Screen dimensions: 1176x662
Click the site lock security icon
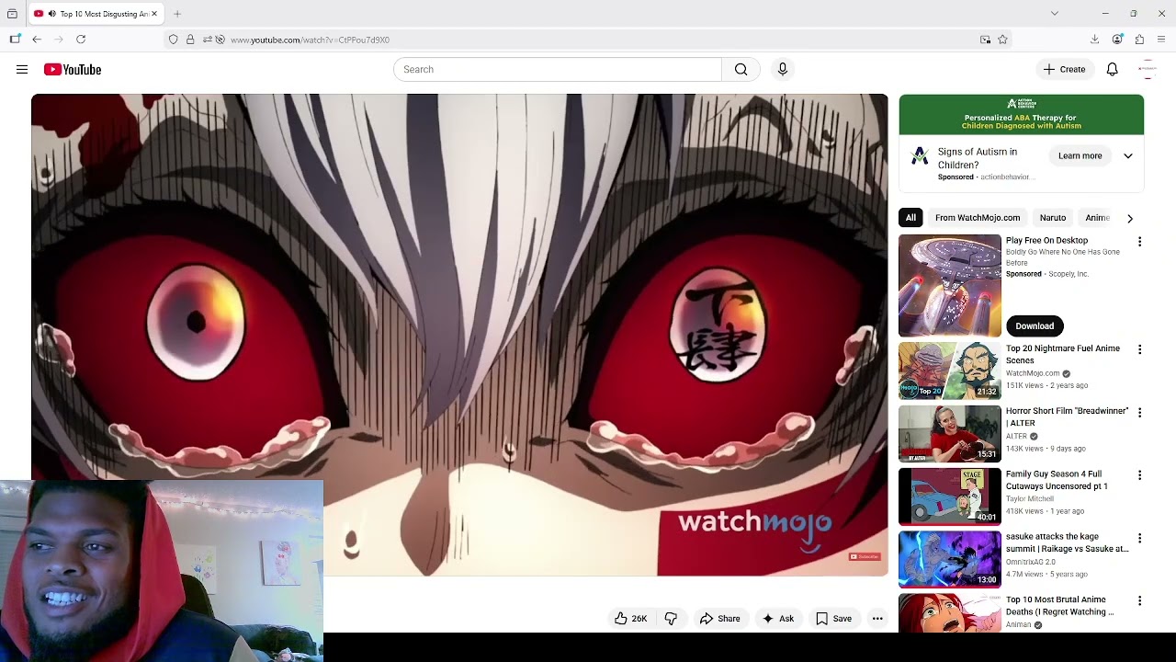tap(190, 40)
